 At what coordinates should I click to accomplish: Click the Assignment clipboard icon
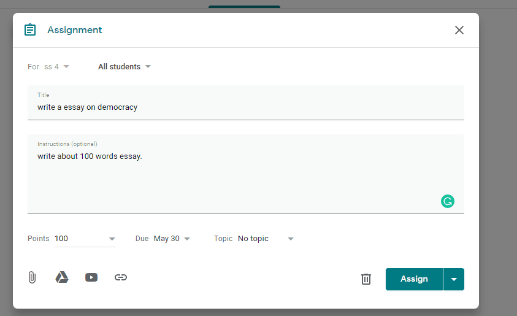[x=29, y=30]
